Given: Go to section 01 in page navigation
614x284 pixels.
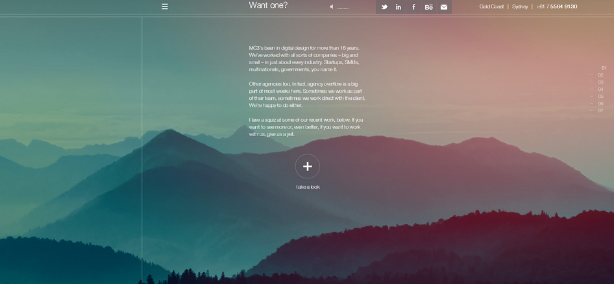Looking at the screenshot, I should (604, 68).
